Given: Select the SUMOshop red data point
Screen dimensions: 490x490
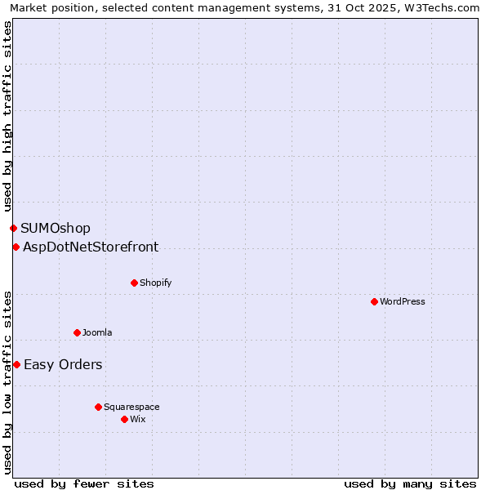Looking at the screenshot, I should pos(13,228).
